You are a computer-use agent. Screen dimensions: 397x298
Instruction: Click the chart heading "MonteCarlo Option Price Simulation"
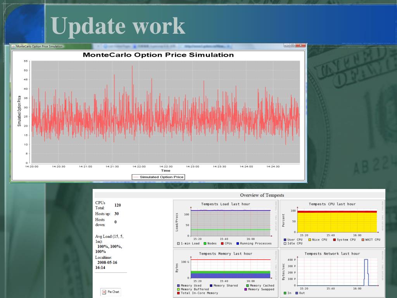(158, 55)
